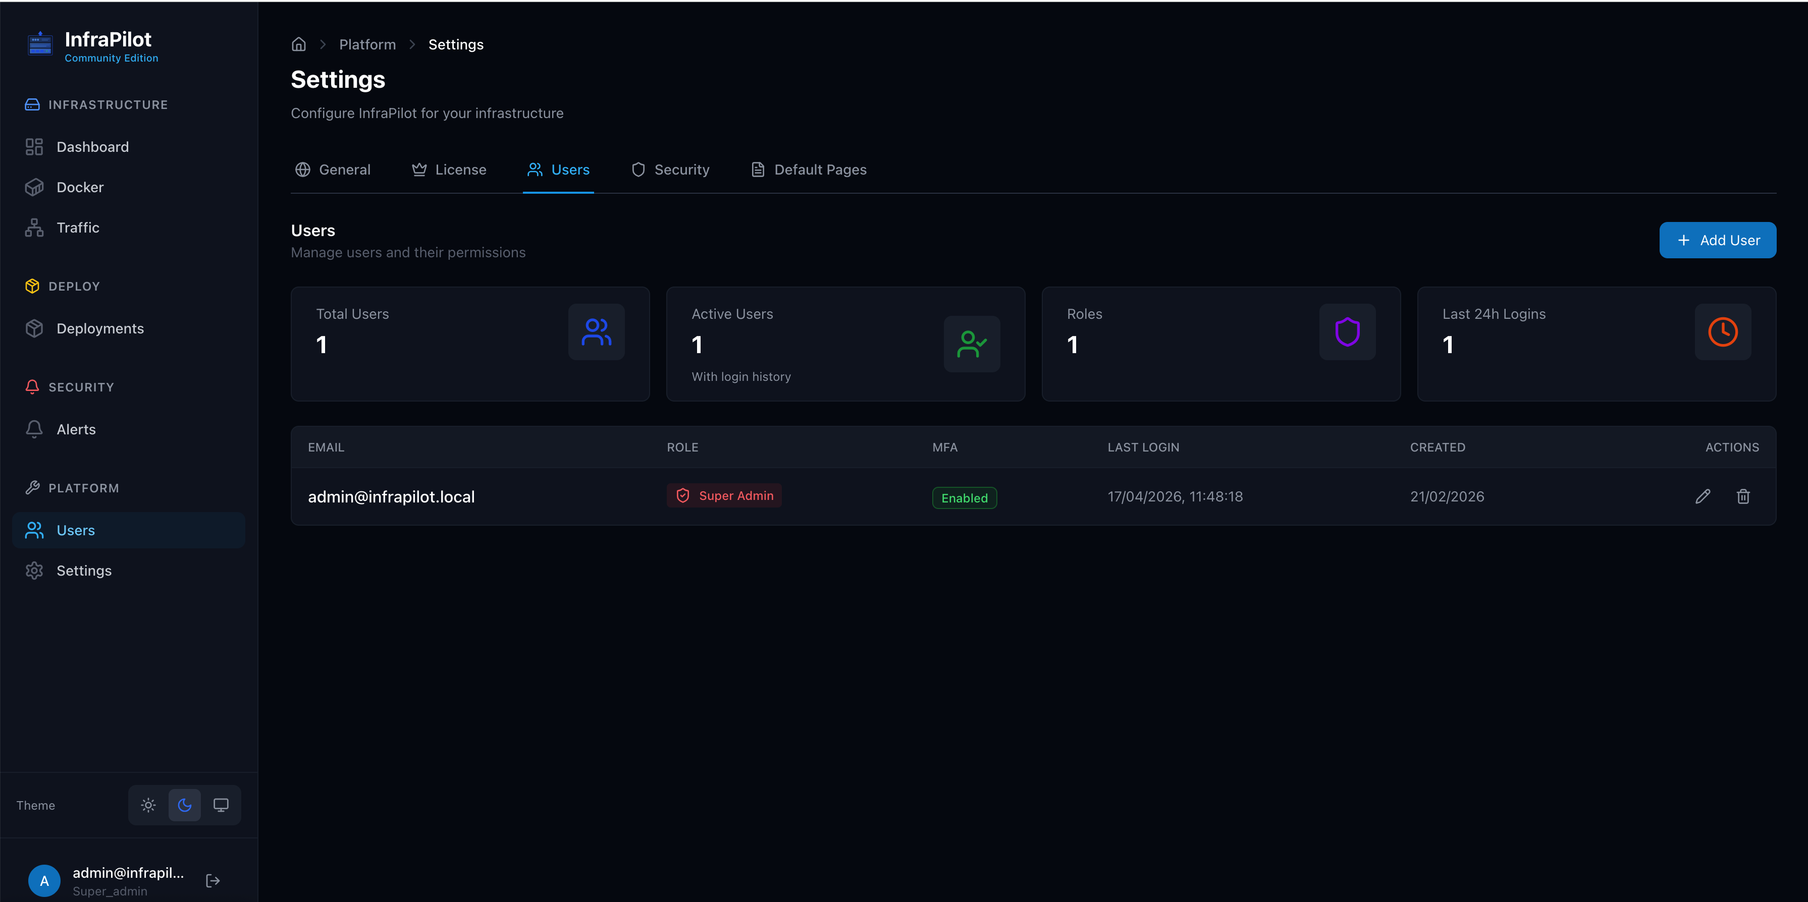Click the Infrastructure section header icon
Image resolution: width=1808 pixels, height=902 pixels.
[x=32, y=104]
